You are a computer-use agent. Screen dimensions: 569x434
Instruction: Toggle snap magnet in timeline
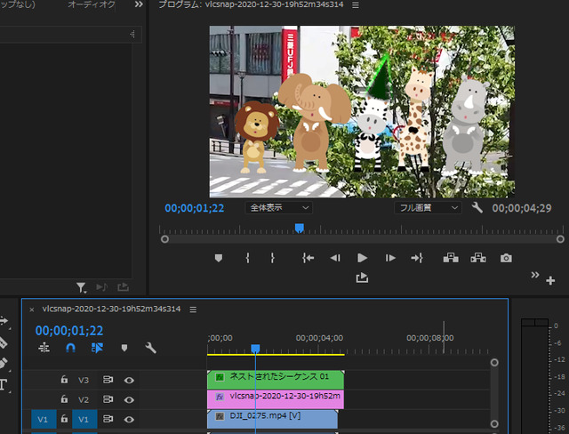(70, 348)
